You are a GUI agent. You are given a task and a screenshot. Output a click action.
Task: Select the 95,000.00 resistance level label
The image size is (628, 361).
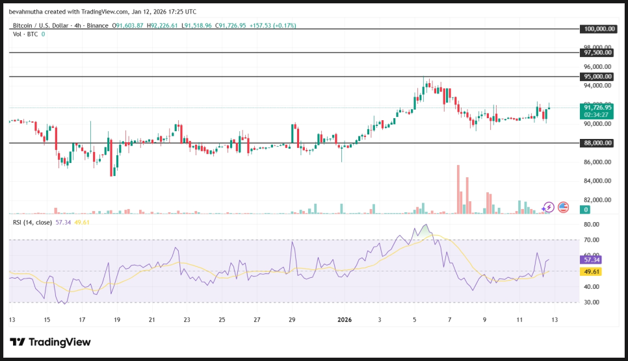[x=597, y=77]
